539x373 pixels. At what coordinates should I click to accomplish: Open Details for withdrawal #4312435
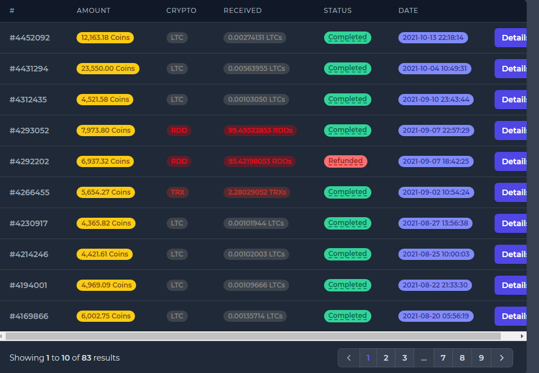(510, 100)
